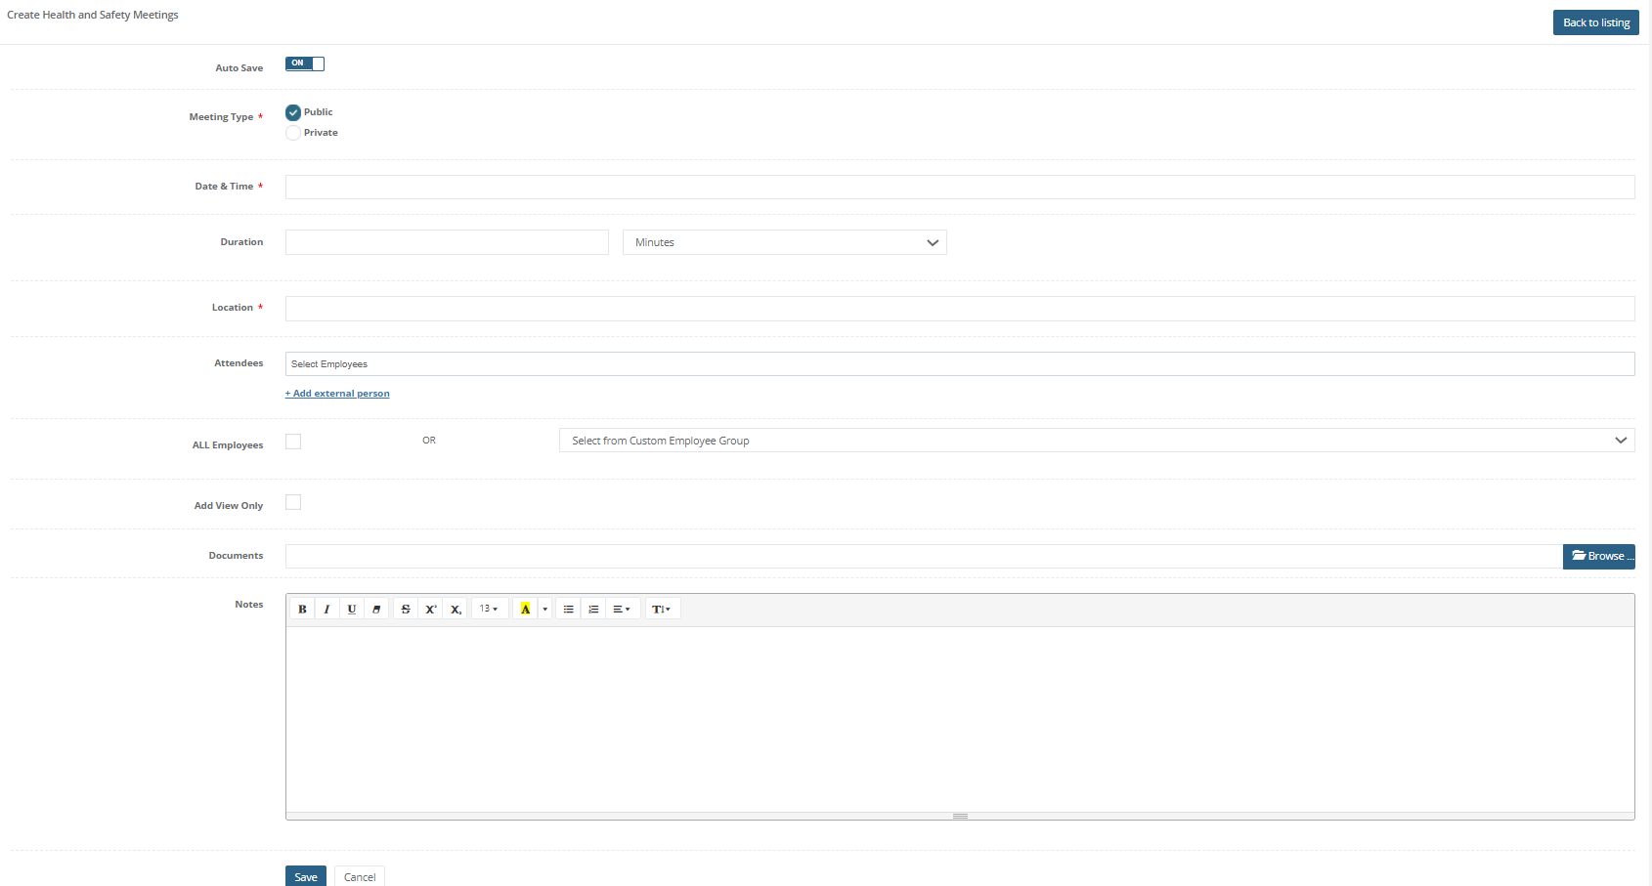Focus the Date & Time field
Viewport: 1652px width, 886px height.
coord(960,188)
